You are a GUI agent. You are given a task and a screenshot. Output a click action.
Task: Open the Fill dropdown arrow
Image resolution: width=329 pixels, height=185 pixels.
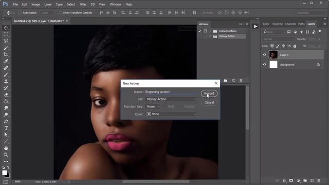click(319, 46)
